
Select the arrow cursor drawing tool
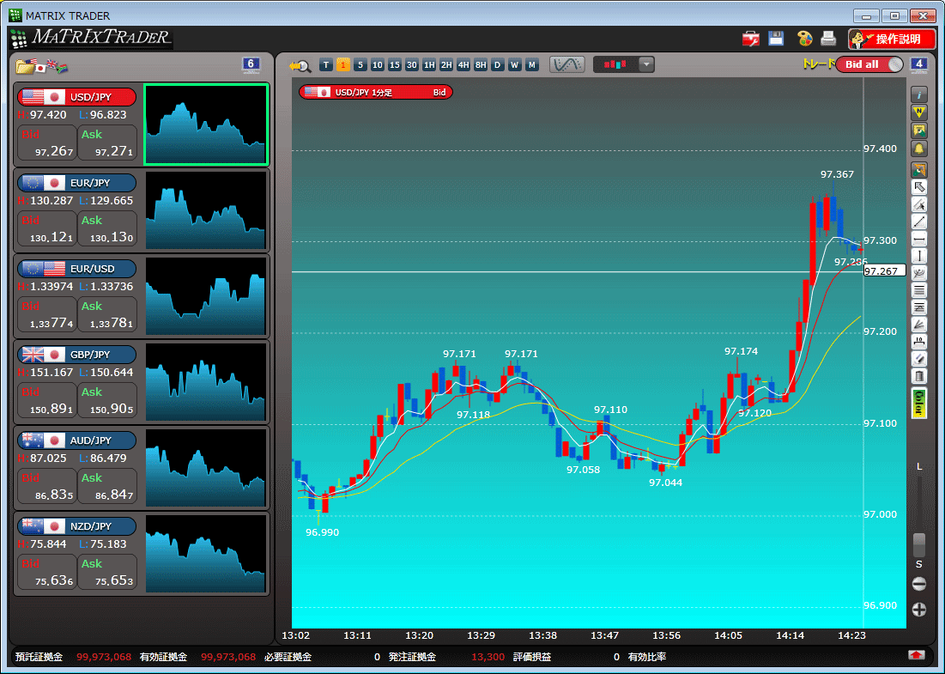point(918,187)
